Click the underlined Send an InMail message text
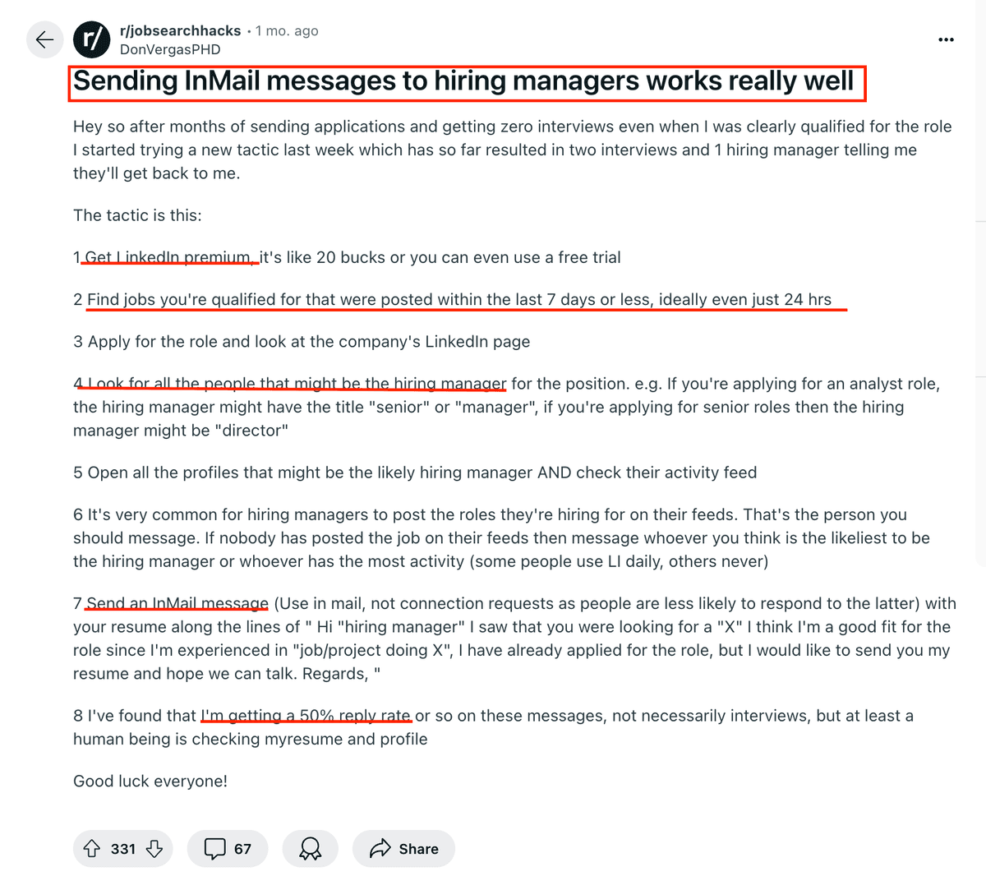This screenshot has width=986, height=876. point(177,602)
